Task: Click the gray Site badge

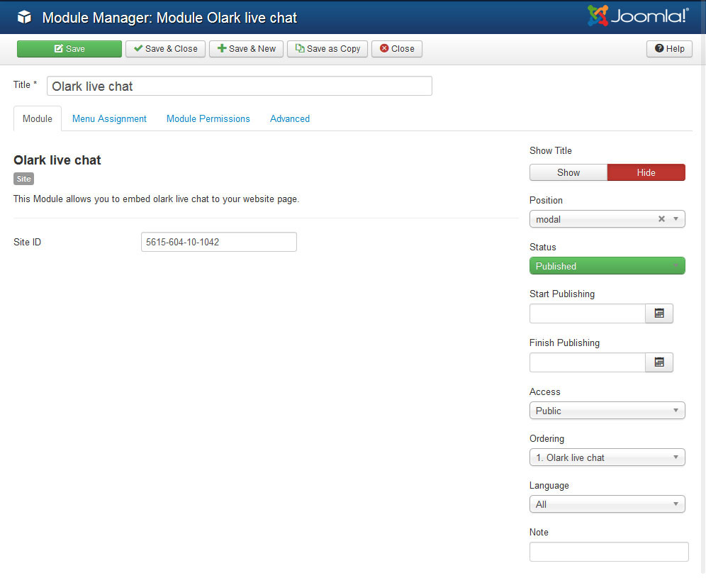Action: point(24,179)
